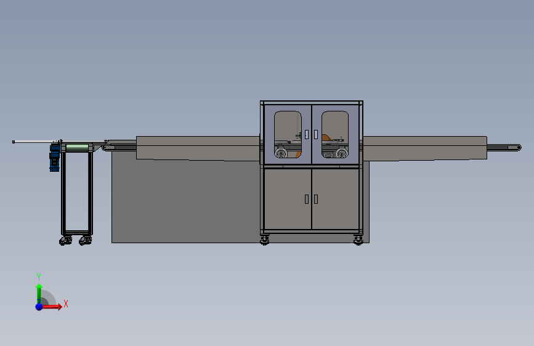Select the end roller of right conveyor

(519, 148)
